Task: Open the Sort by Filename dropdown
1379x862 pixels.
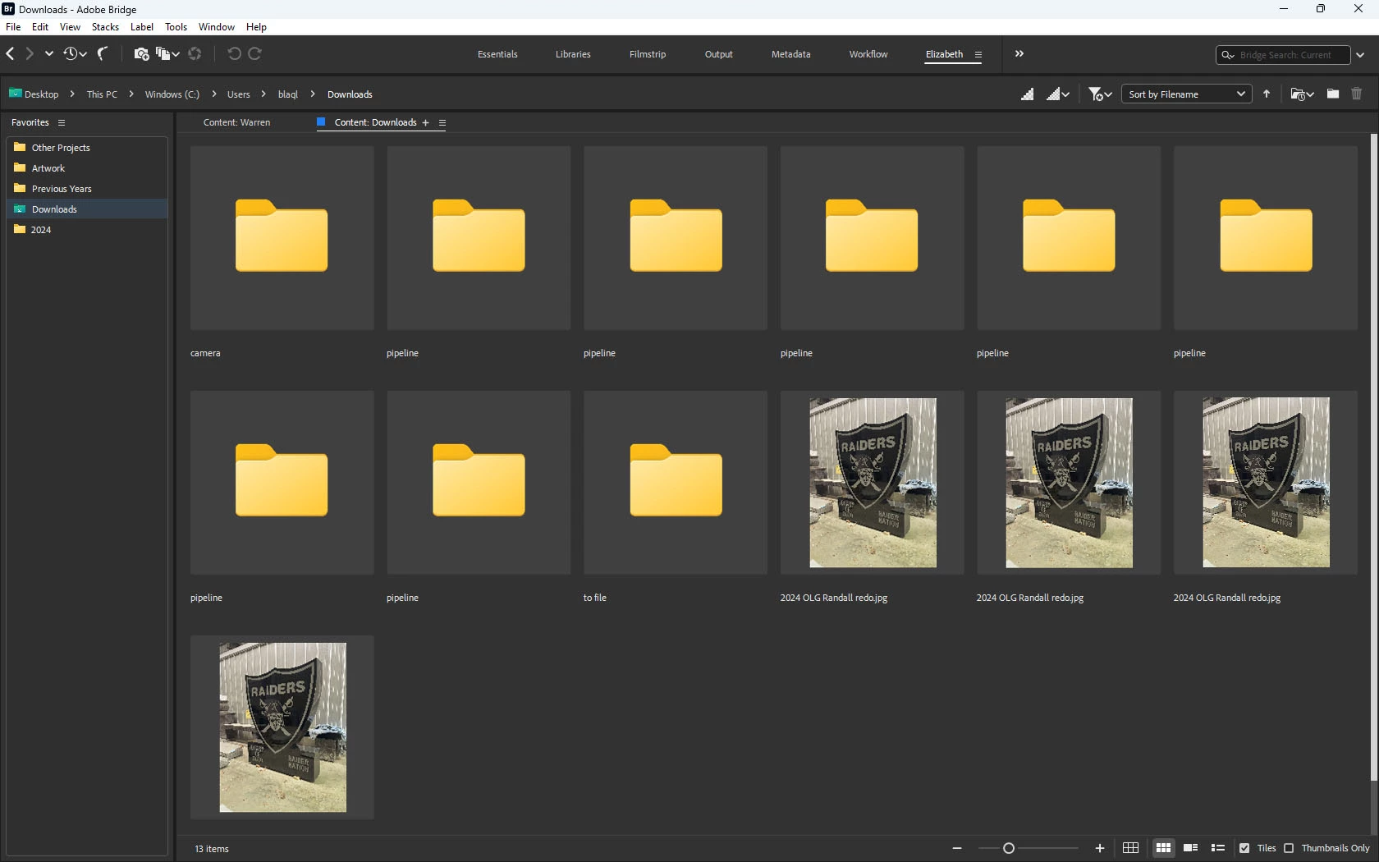Action: (1187, 94)
